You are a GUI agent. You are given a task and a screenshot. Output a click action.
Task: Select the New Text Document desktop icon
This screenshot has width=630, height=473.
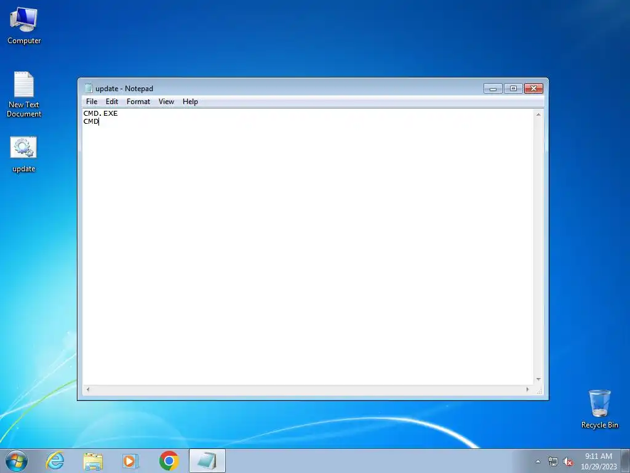point(24,94)
